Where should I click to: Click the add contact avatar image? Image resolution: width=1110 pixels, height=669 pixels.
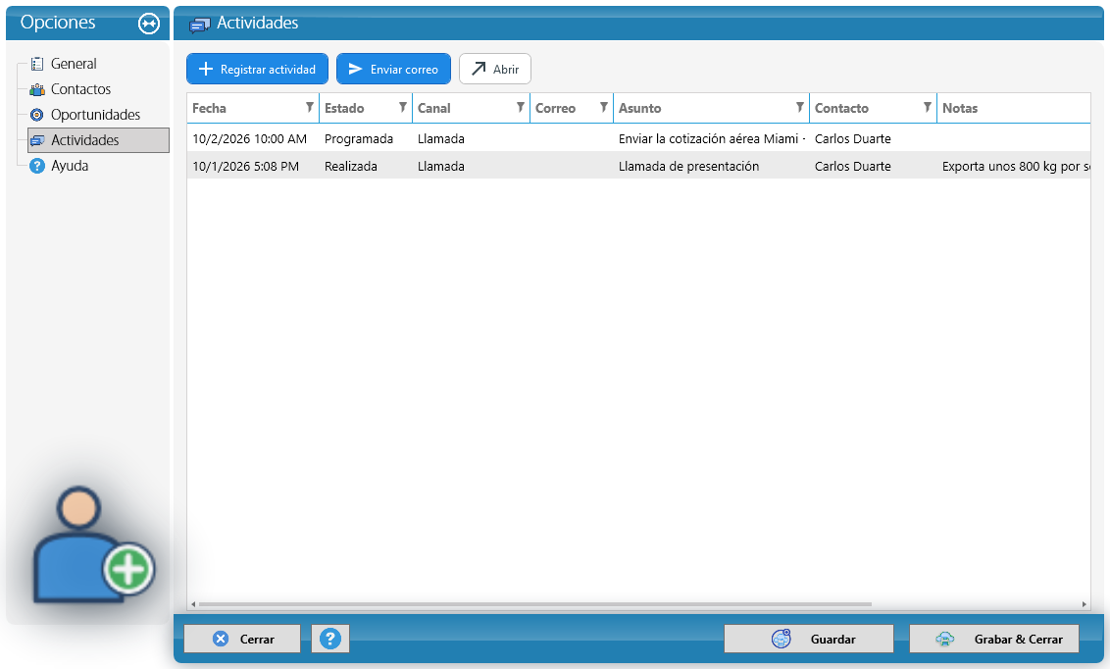point(93,544)
